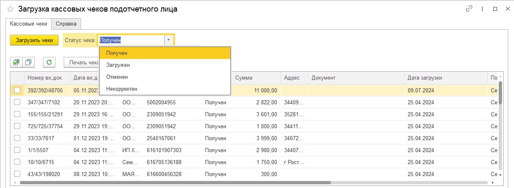Choose Загружен from status list
This screenshot has height=188, width=514.
[118, 65]
